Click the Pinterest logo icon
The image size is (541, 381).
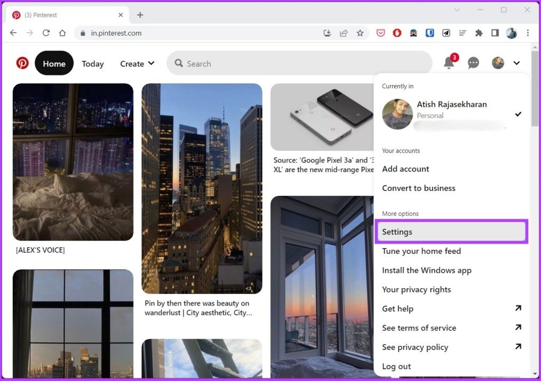pyautogui.click(x=22, y=63)
